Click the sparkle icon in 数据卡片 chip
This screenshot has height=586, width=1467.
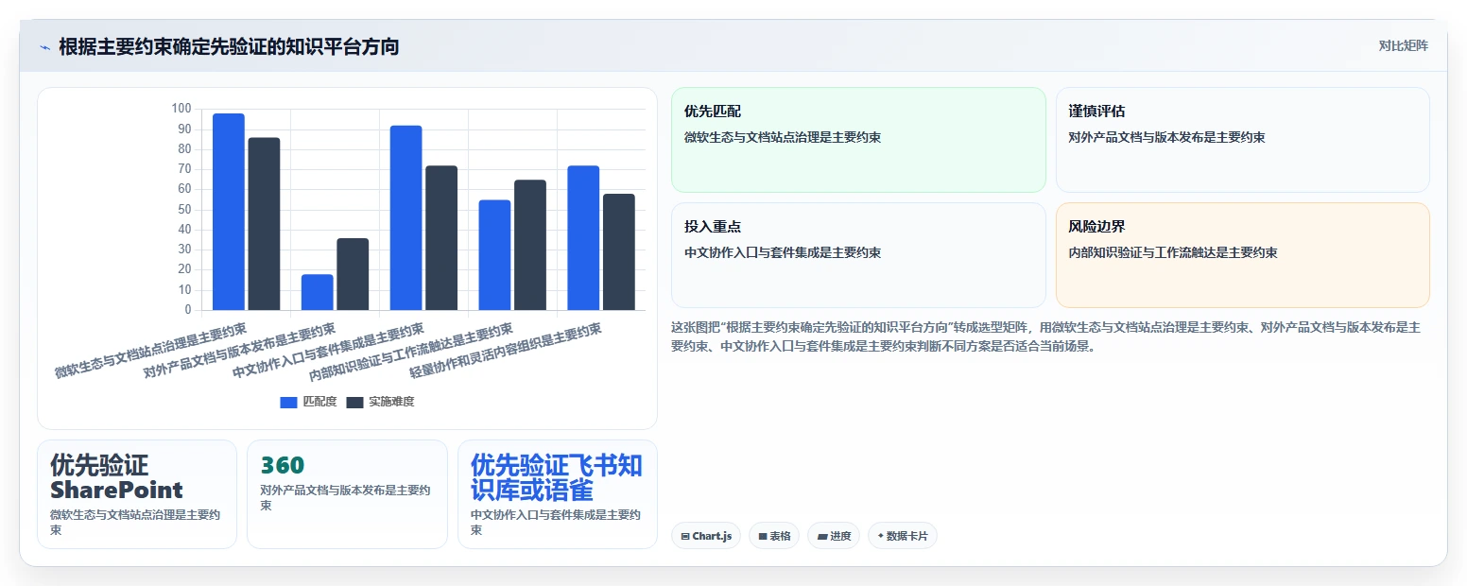[x=881, y=536]
